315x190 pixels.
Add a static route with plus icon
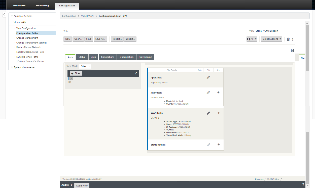tap(219, 145)
